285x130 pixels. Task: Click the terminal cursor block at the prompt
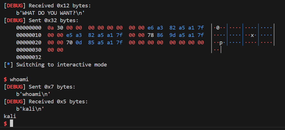11,123
